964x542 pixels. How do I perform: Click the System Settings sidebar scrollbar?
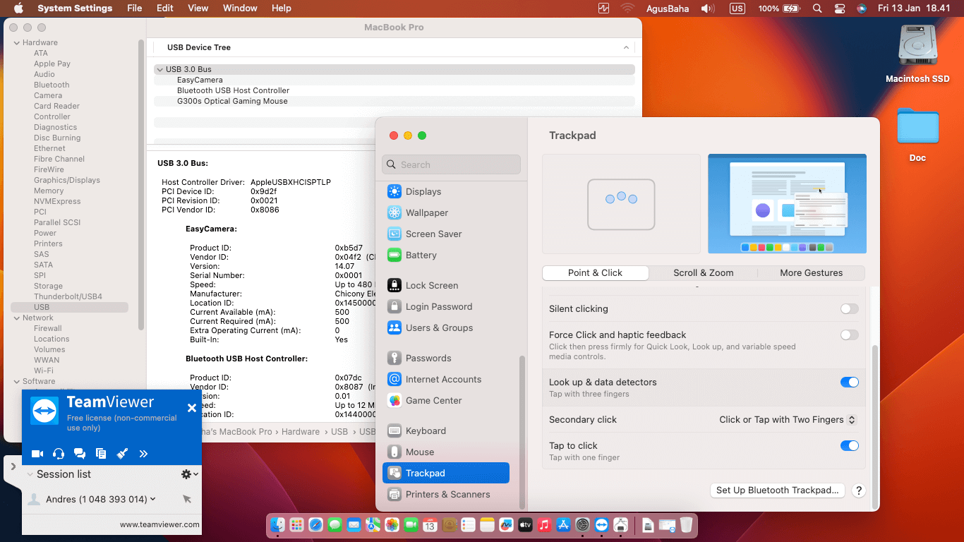[x=522, y=431]
